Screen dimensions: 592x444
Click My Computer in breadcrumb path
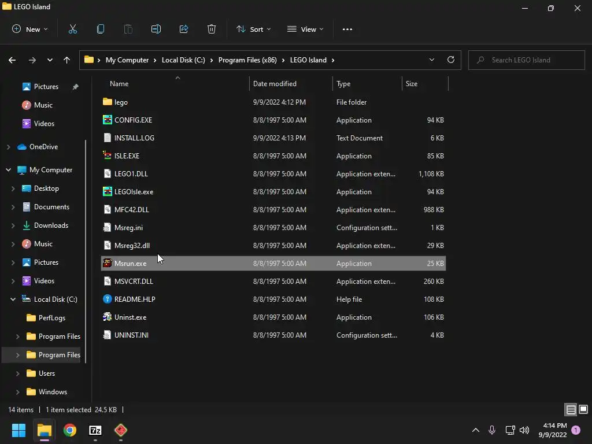tap(127, 60)
